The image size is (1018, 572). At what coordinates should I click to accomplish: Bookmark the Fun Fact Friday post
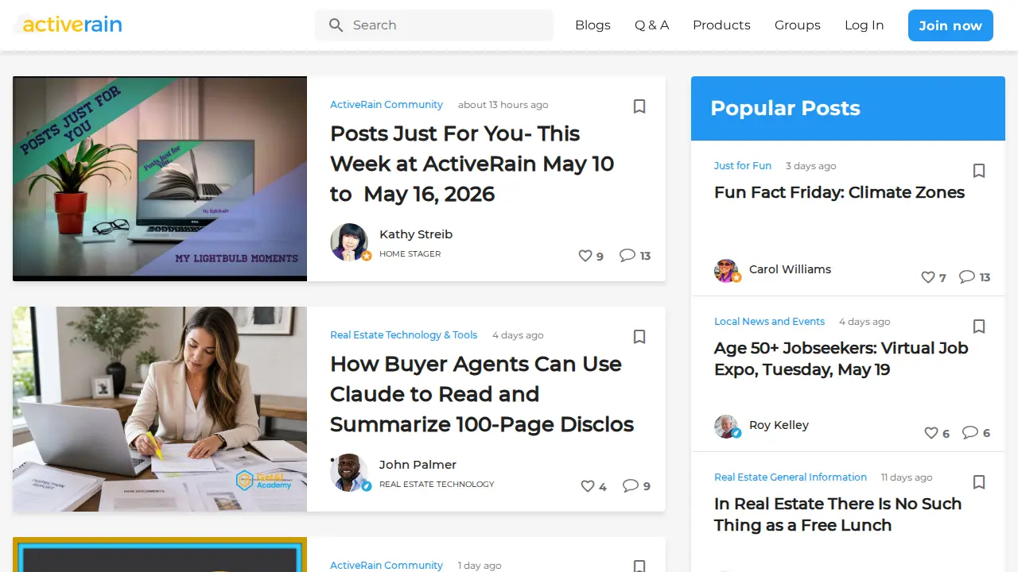(979, 171)
